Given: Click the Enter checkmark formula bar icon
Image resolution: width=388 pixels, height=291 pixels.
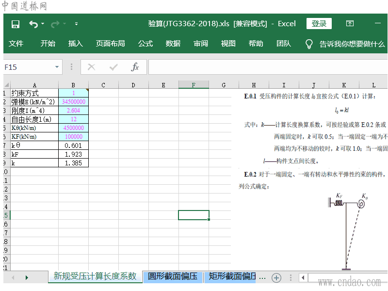Looking at the screenshot, I should [x=113, y=67].
